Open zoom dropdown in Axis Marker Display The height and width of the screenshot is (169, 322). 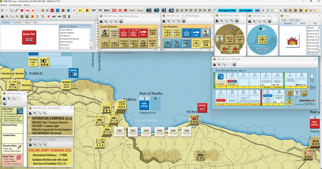tap(174, 21)
